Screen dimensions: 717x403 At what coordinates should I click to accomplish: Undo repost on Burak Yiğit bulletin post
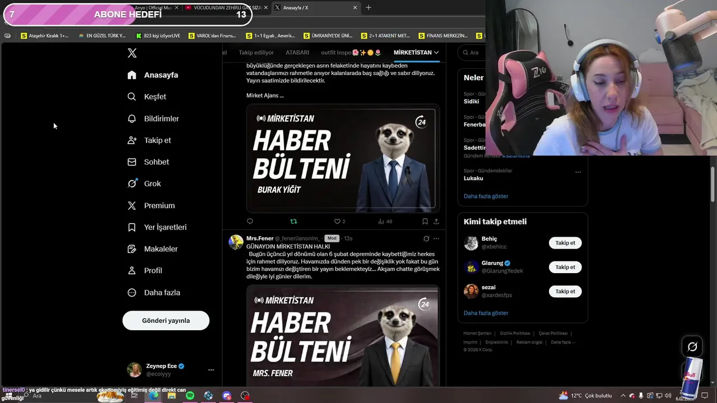click(x=294, y=221)
